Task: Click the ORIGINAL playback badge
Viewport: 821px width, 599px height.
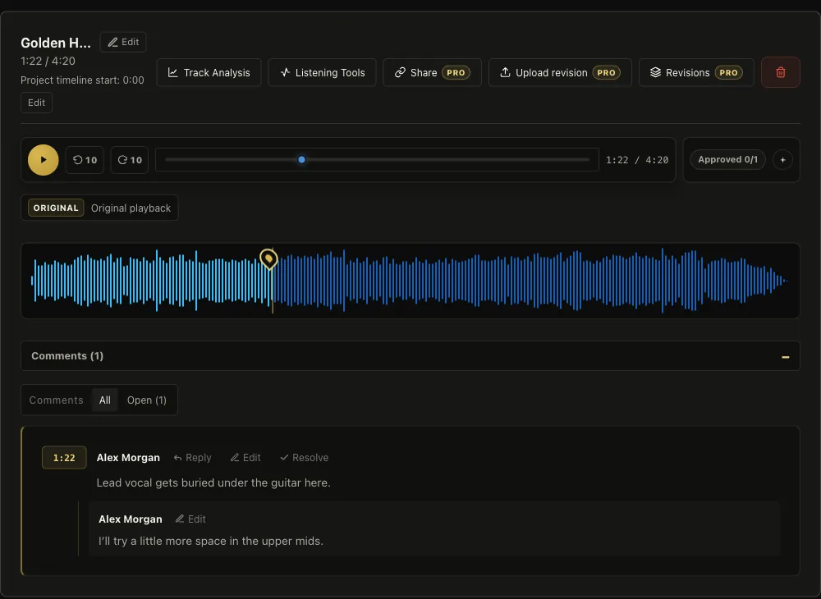Action: [x=56, y=208]
